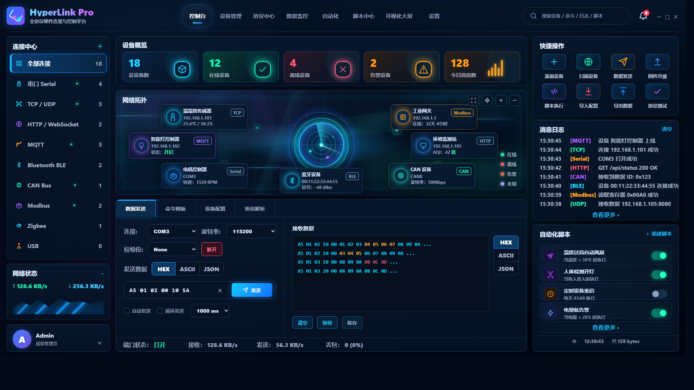The image size is (694, 390).
Task: Toggle 电量低告警 script switch
Action: point(659,313)
